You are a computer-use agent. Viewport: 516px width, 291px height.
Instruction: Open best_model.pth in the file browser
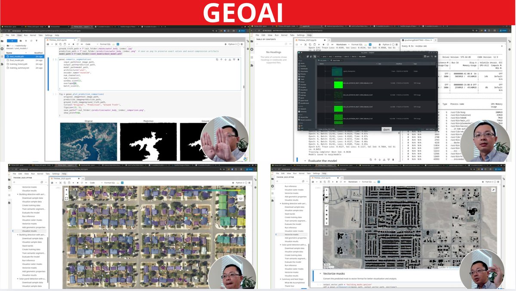point(24,57)
